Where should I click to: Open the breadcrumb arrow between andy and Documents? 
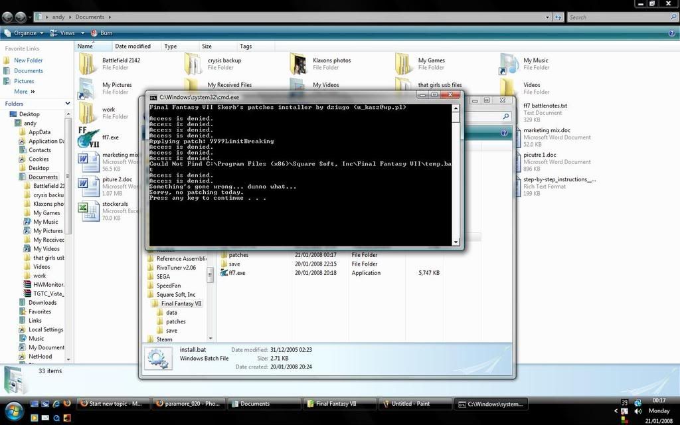coord(70,17)
